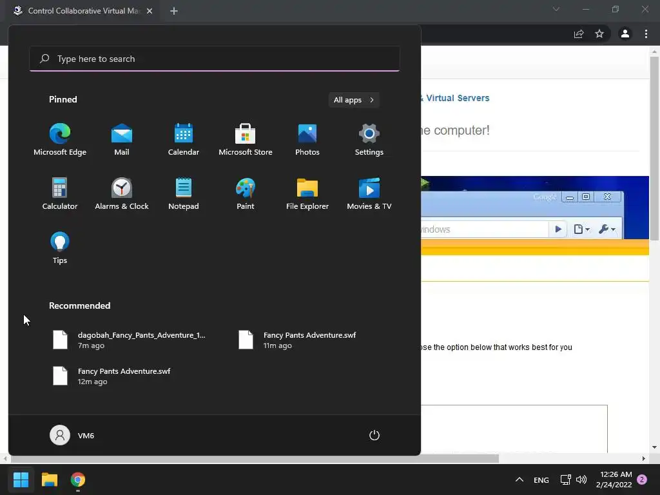Launch the Photos app
The image size is (660, 495).
(307, 140)
